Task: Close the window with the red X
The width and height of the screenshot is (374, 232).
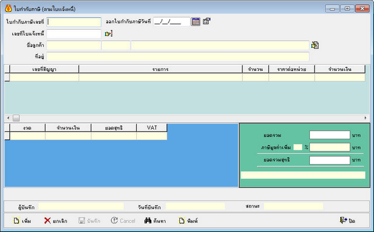Action: click(x=362, y=9)
